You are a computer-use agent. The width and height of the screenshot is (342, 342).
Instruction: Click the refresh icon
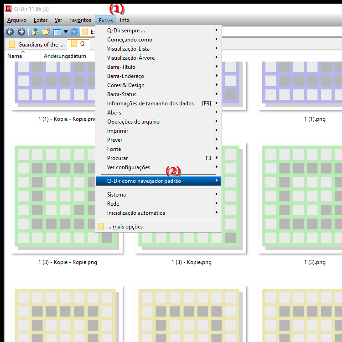[74, 32]
